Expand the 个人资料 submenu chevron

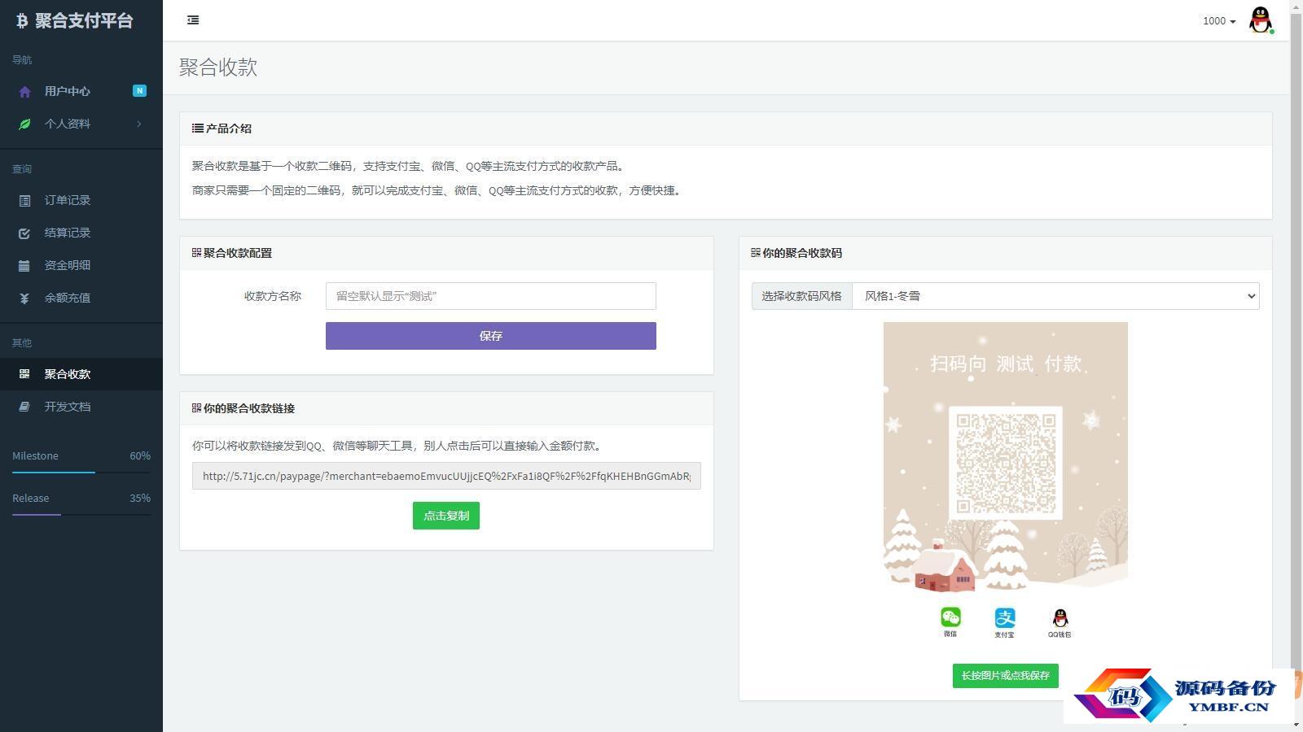click(x=139, y=124)
